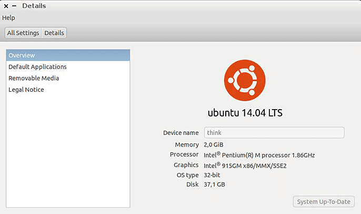The image size is (361, 214).
Task: Open the Help menu
Action: pos(8,18)
